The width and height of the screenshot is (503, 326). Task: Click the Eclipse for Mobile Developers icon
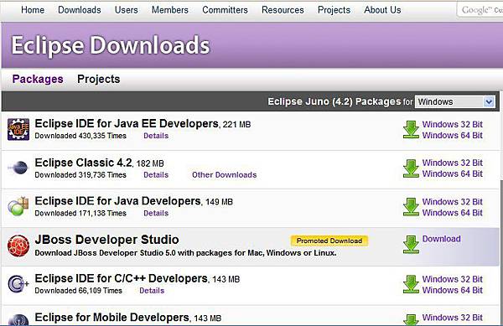18,320
